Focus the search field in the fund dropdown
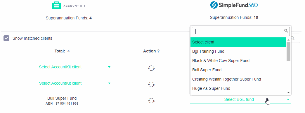305x113 pixels. (241, 31)
